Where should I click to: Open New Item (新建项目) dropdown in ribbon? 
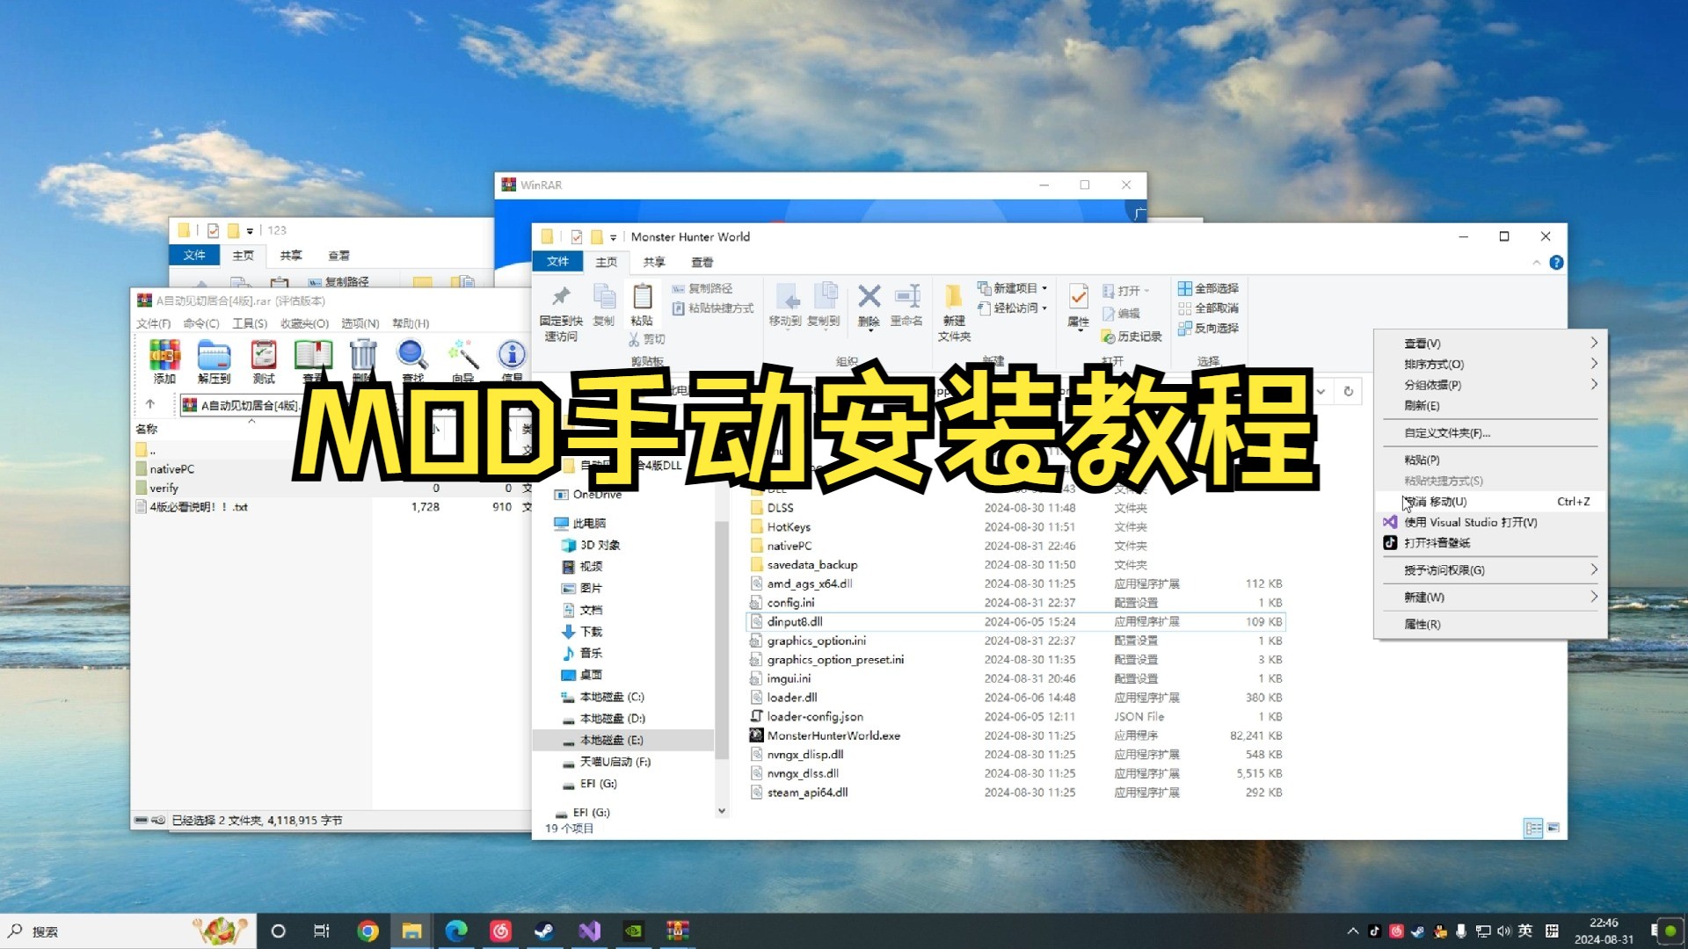pos(1013,288)
